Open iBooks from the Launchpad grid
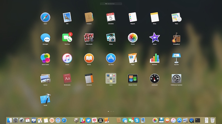Viewport: 222px width, 124px height. (x=89, y=58)
